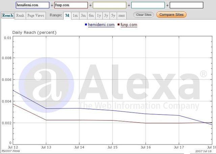Click the 0.006 y-axis value
This screenshot has width=216, height=154.
pos(6,80)
